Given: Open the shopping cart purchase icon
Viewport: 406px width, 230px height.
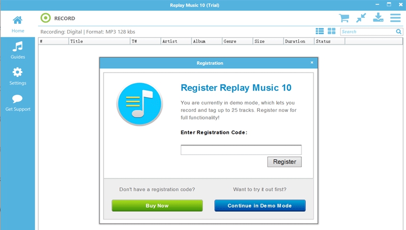Looking at the screenshot, I should click(344, 18).
